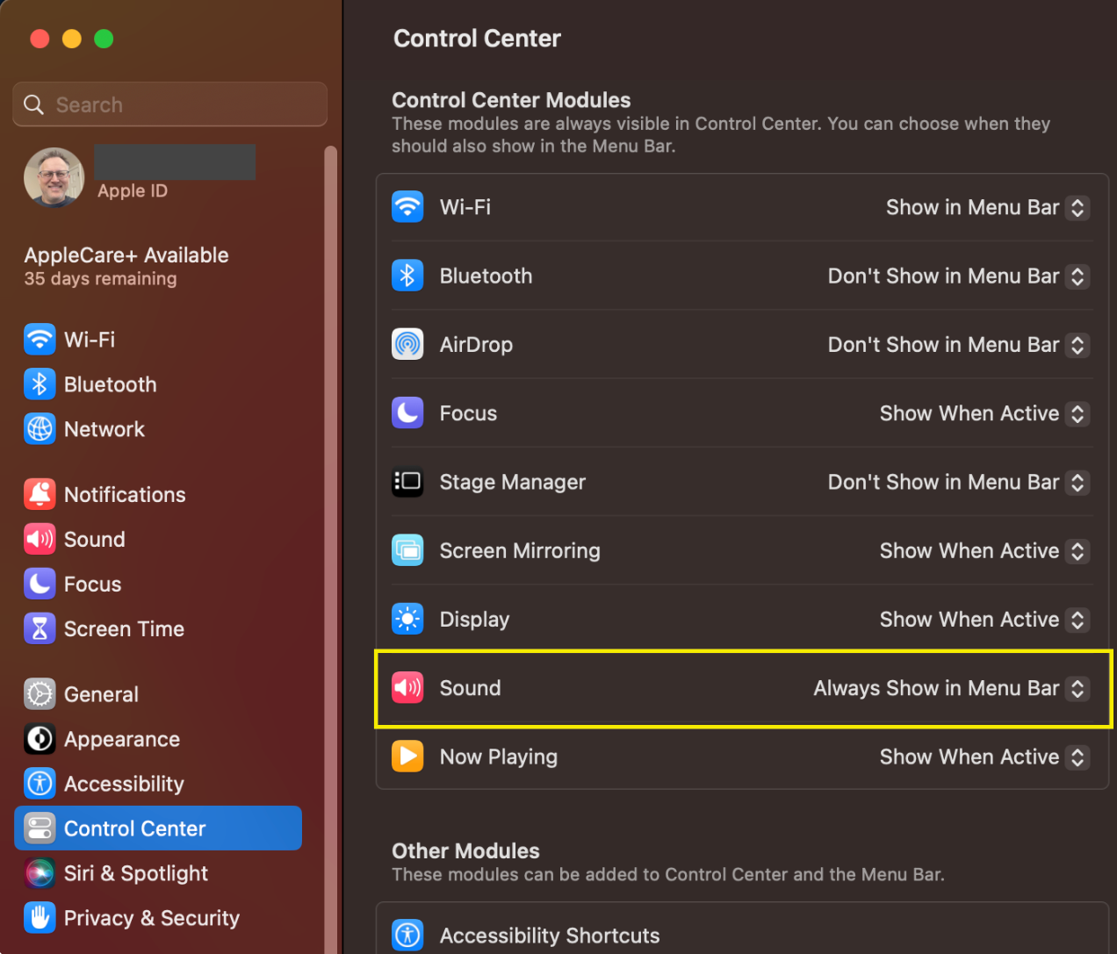This screenshot has width=1117, height=954.
Task: Click the AirDrop row label
Action: pos(476,345)
